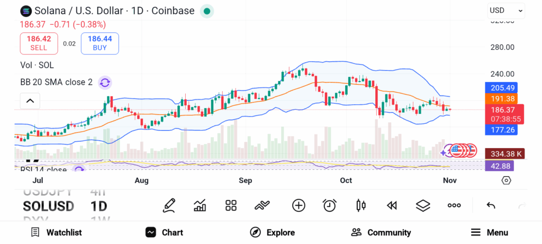Select the drawing pencil tool
The height and width of the screenshot is (244, 542).
(169, 205)
